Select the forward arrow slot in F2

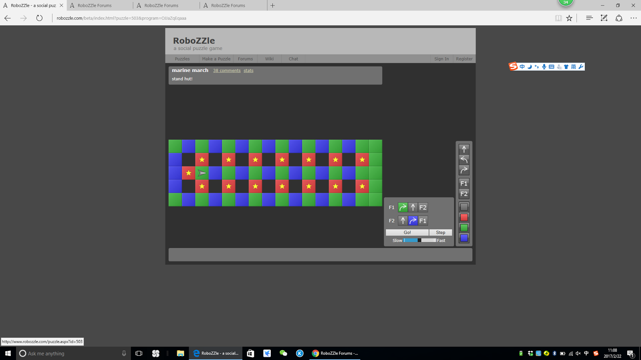click(403, 220)
